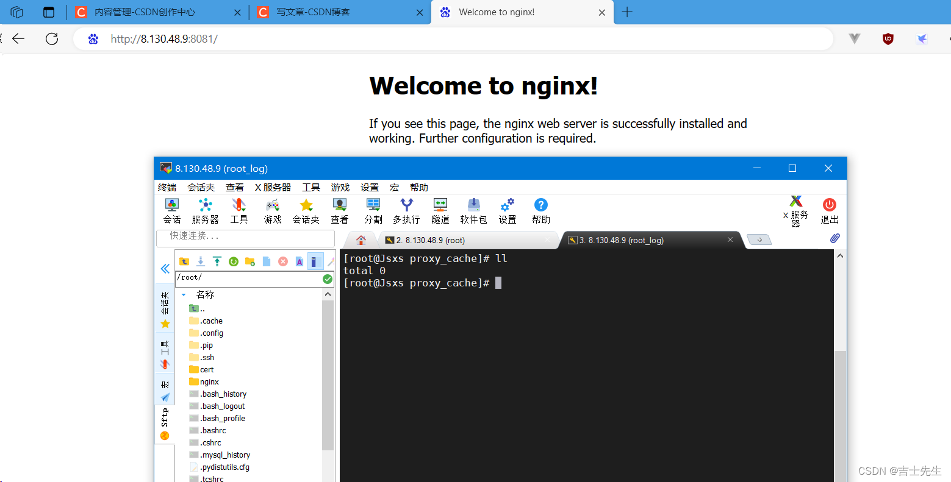Open the 查看 menu in menu bar
951x482 pixels.
click(x=235, y=187)
